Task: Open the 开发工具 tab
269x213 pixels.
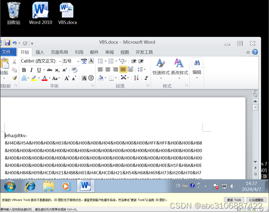Action: tap(144, 52)
